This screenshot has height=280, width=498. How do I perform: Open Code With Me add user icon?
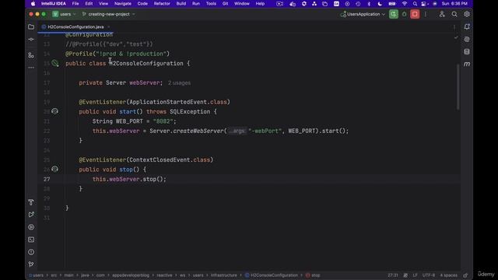click(442, 14)
